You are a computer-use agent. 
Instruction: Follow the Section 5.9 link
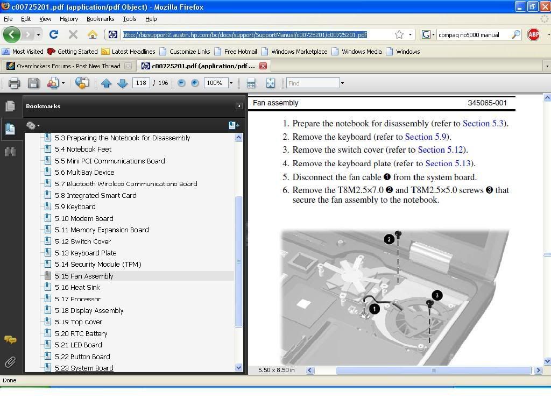coord(426,137)
